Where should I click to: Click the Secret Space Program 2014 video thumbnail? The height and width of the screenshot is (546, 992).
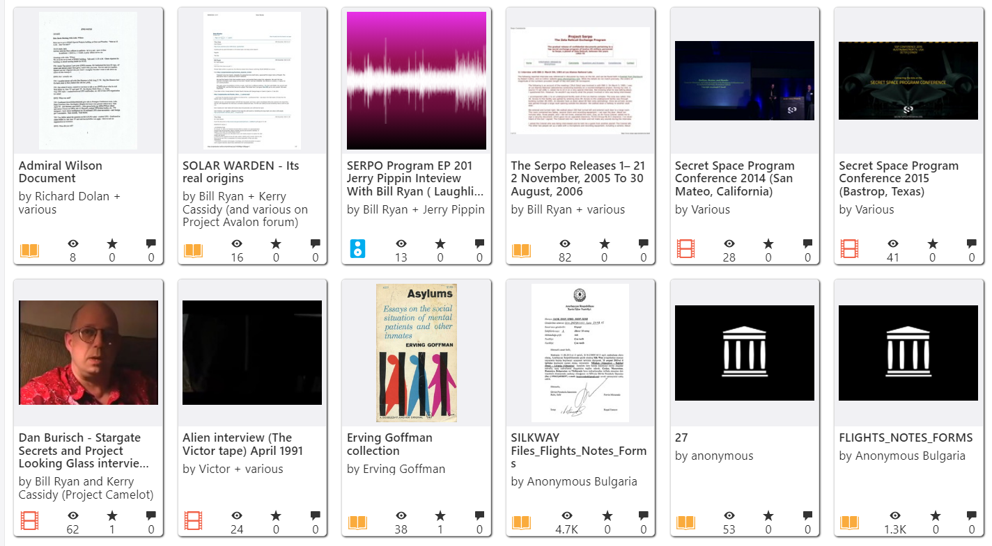pyautogui.click(x=745, y=80)
